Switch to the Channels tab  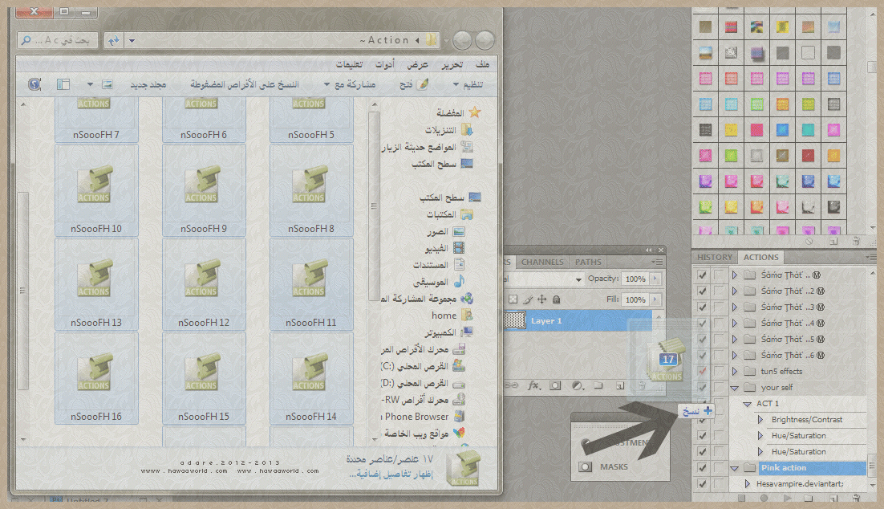[542, 262]
